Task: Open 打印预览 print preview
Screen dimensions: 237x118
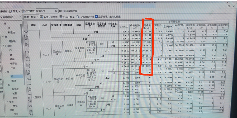Action: pos(28,11)
